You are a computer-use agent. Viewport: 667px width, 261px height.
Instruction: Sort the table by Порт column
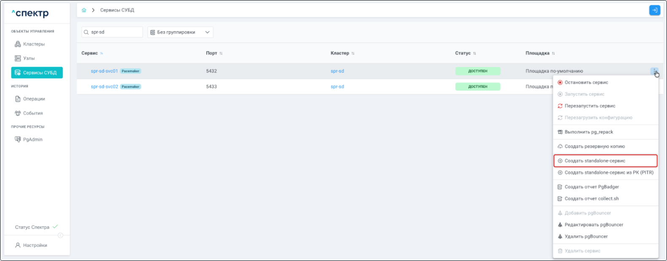pos(221,54)
